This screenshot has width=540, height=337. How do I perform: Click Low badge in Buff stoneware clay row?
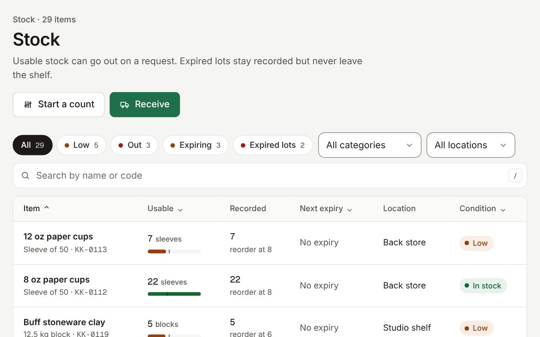[x=476, y=328]
